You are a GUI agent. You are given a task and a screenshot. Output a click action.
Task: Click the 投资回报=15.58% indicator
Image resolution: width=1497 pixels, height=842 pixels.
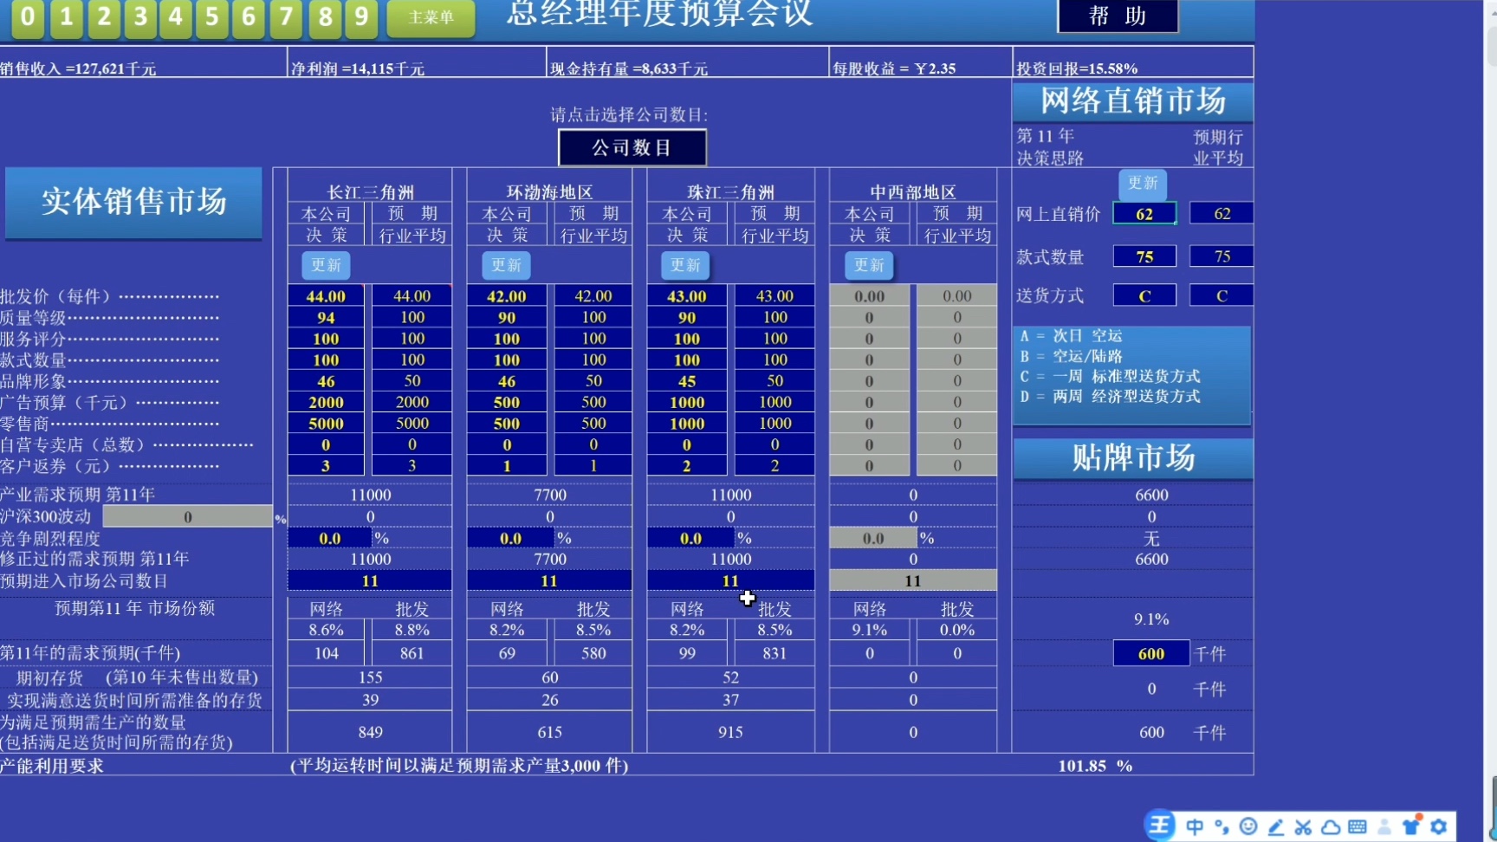(1077, 68)
